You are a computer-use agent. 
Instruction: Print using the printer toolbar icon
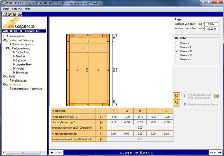[20, 14]
